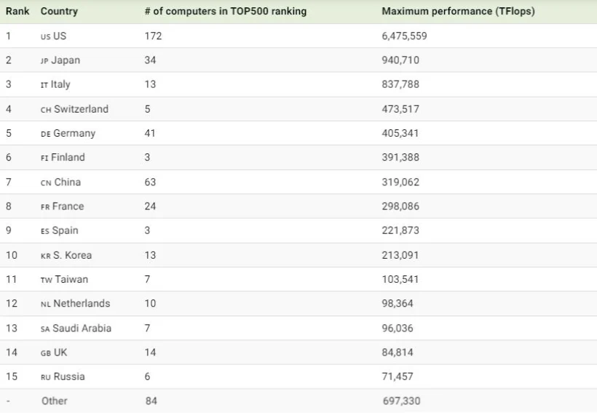Click the US maximum performance value 6,475,559
The height and width of the screenshot is (415, 597).
click(x=404, y=36)
